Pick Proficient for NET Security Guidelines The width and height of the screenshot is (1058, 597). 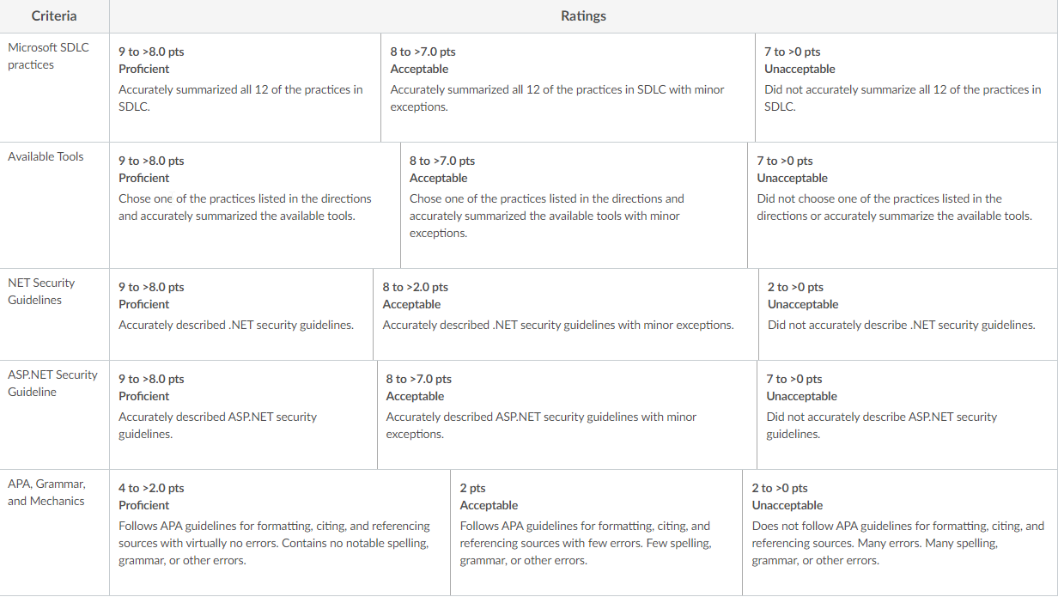click(x=241, y=314)
